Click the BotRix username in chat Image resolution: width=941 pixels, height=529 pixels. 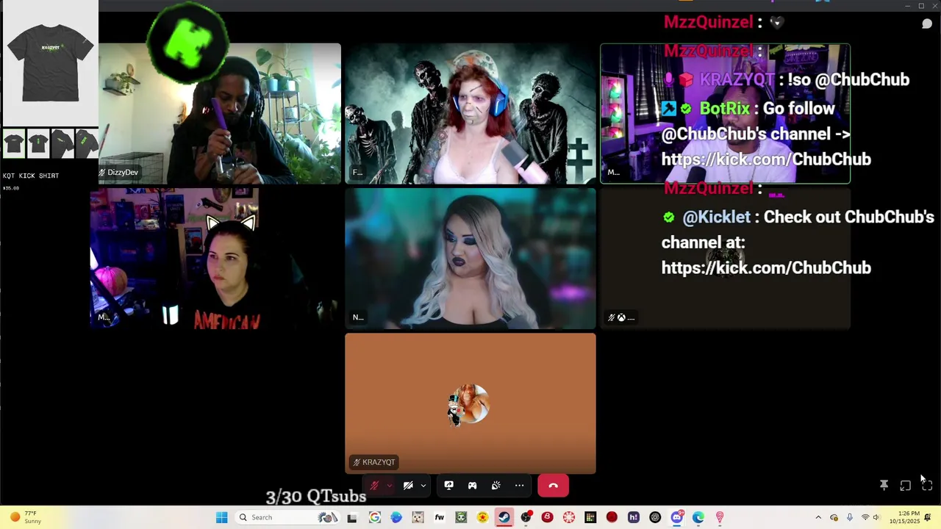tap(725, 109)
